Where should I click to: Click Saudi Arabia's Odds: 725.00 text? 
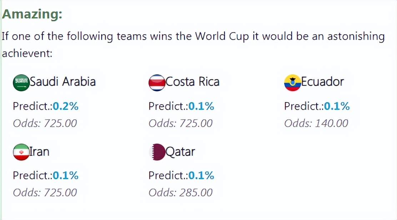45,123
